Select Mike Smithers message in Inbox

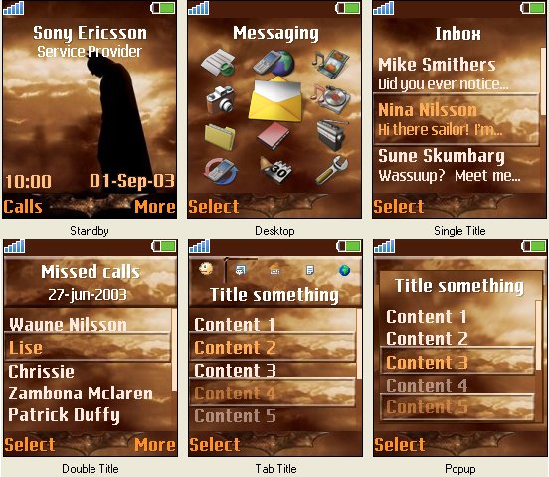click(457, 74)
